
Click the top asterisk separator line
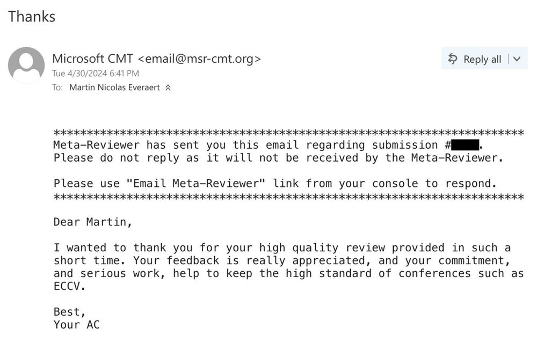289,133
